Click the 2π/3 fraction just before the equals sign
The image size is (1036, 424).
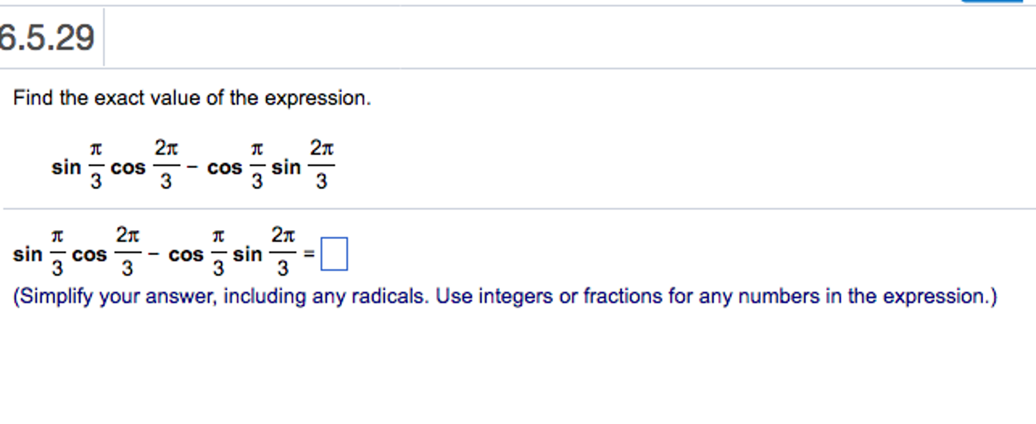point(283,252)
